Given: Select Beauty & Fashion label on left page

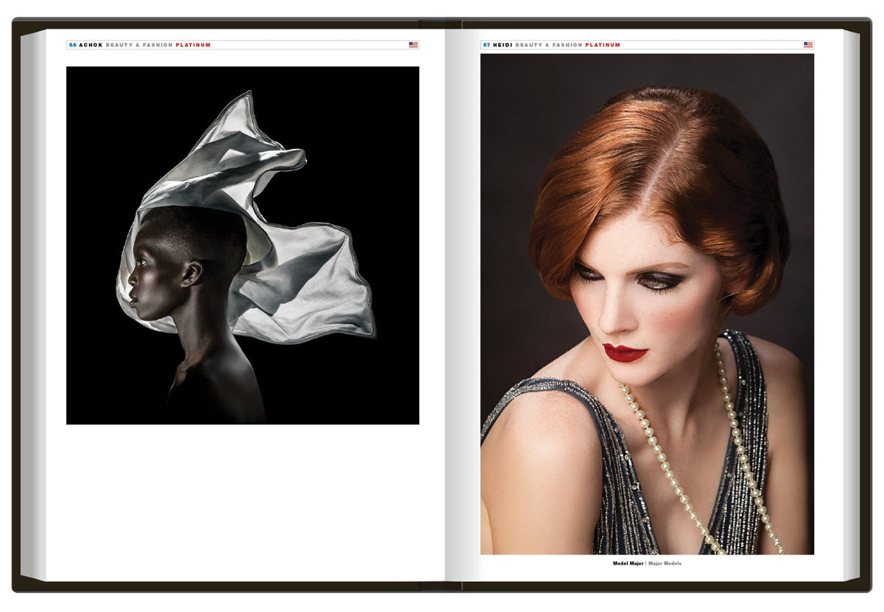Looking at the screenshot, I should point(139,45).
